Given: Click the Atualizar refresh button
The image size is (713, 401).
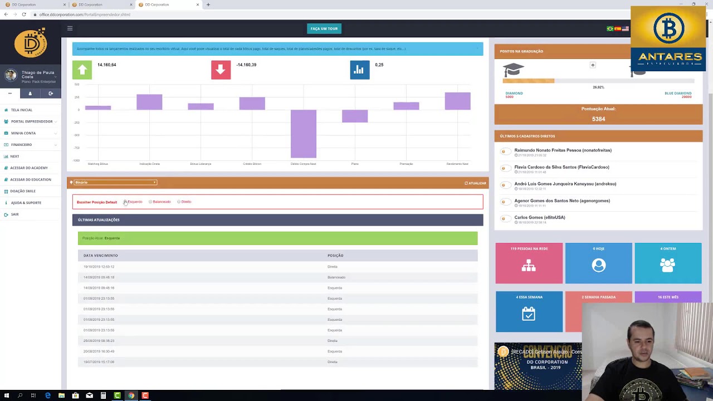Looking at the screenshot, I should (475, 183).
